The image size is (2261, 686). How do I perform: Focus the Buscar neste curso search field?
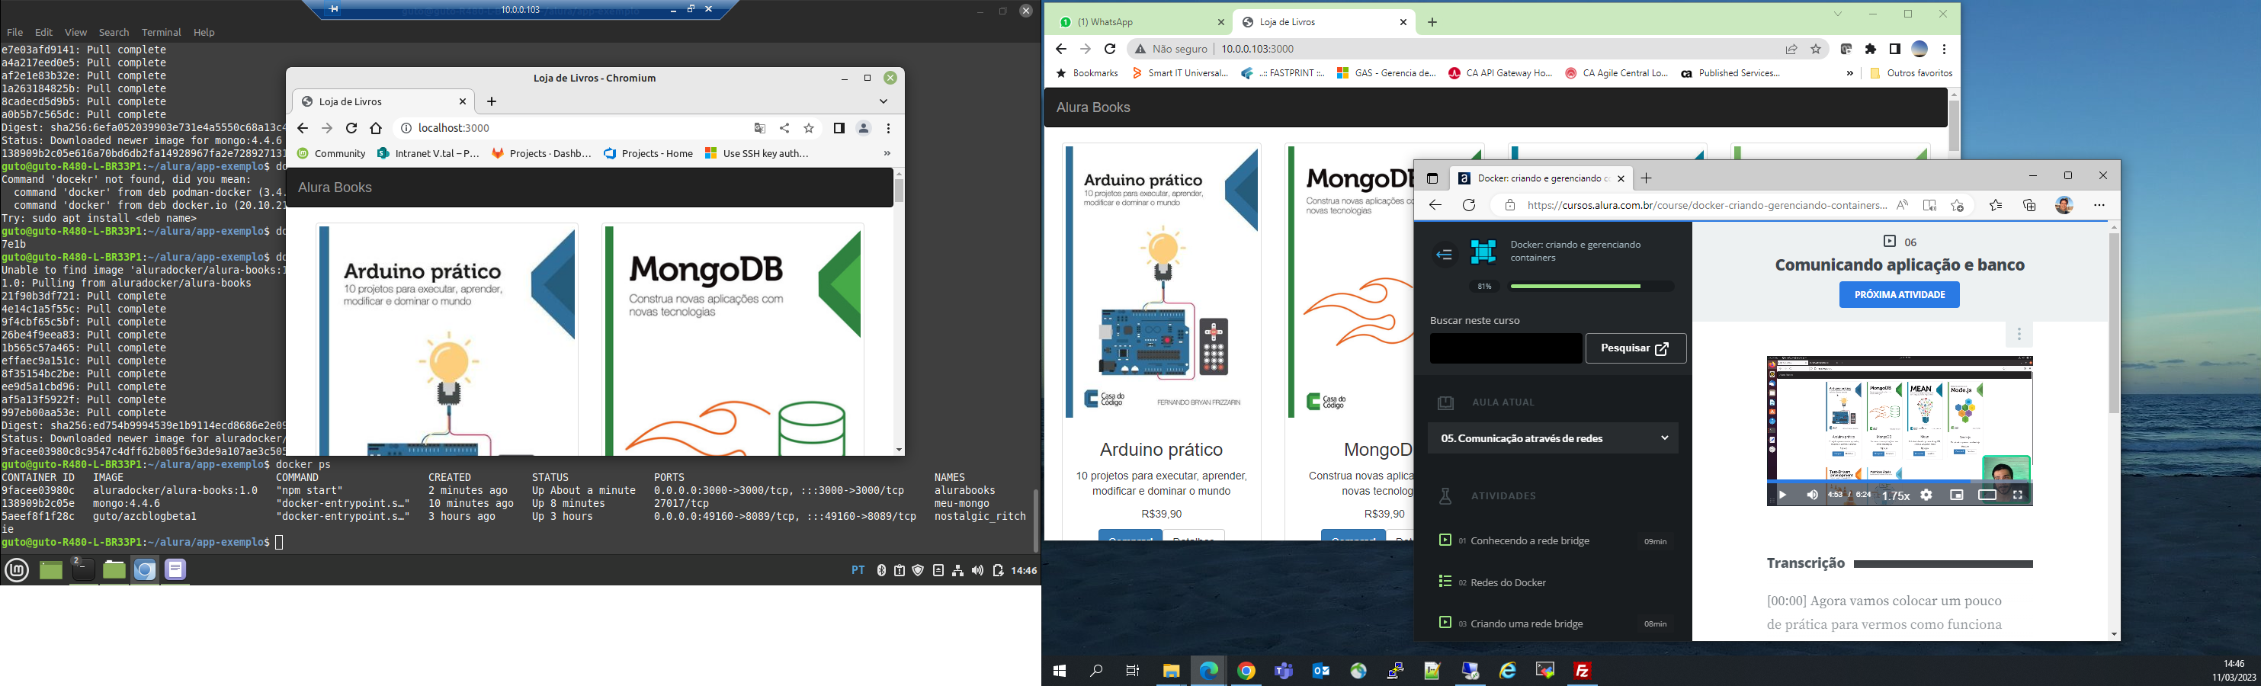pyautogui.click(x=1506, y=348)
